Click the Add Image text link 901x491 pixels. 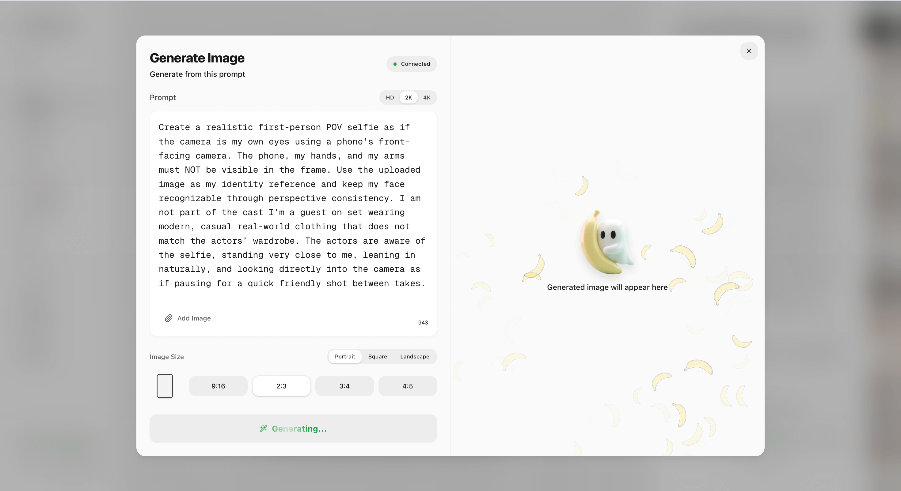194,318
